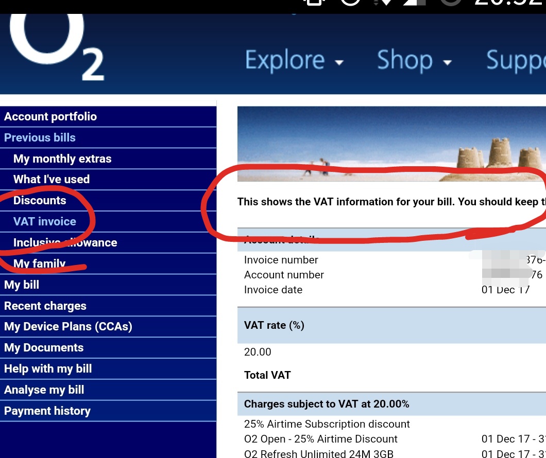Viewport: 546px width, 458px height.
Task: Navigate to My bill
Action: coord(22,285)
